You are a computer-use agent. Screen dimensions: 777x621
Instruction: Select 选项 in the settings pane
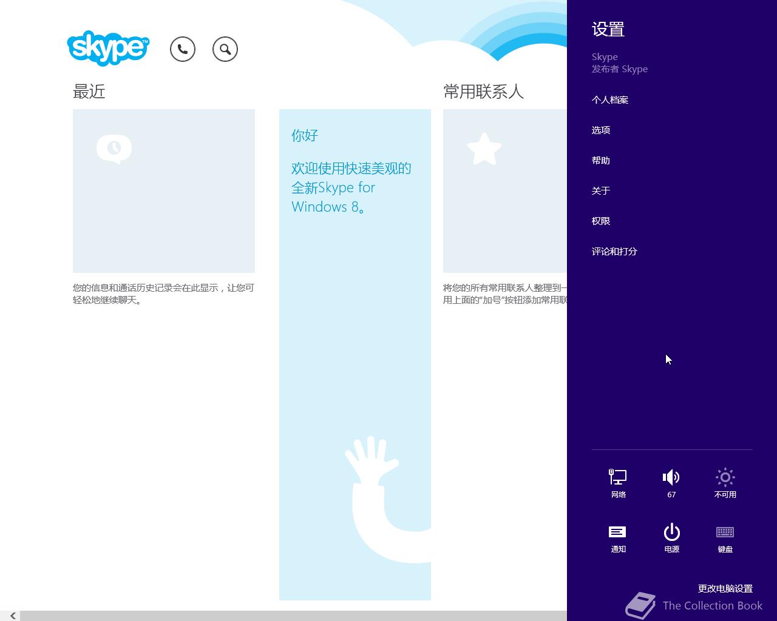point(601,130)
